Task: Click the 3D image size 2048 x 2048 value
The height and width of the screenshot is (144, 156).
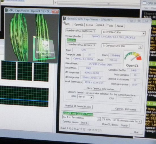Action: tap(92, 78)
